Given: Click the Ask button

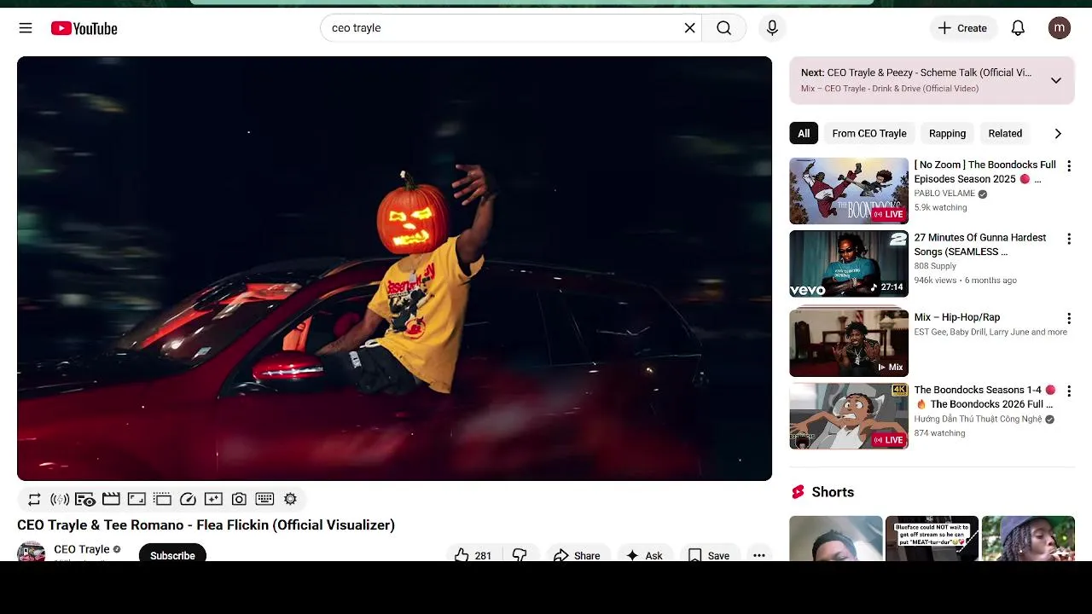Looking at the screenshot, I should tap(644, 554).
